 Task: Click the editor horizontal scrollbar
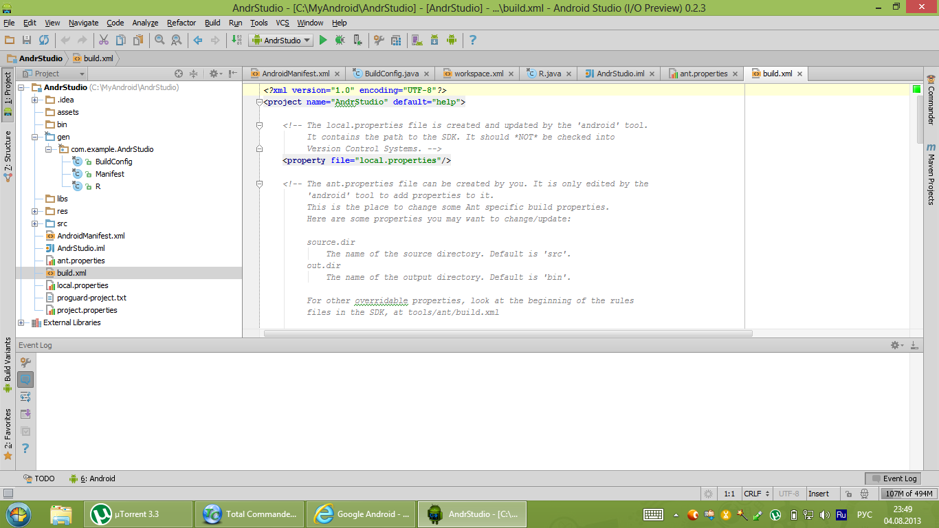point(508,333)
